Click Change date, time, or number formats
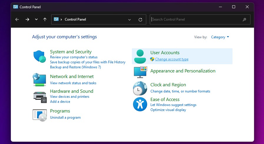 pyautogui.click(x=180, y=91)
